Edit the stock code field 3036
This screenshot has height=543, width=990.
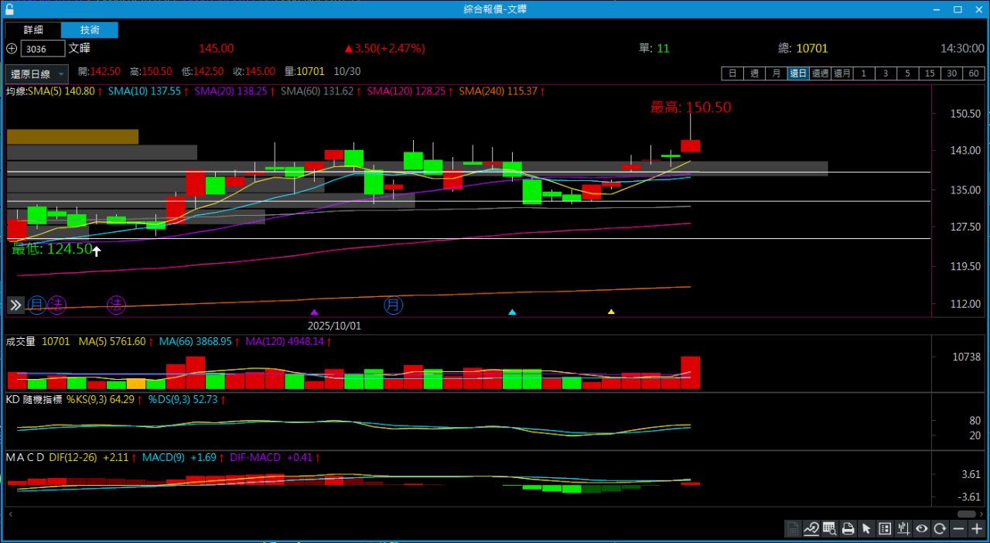coord(43,49)
